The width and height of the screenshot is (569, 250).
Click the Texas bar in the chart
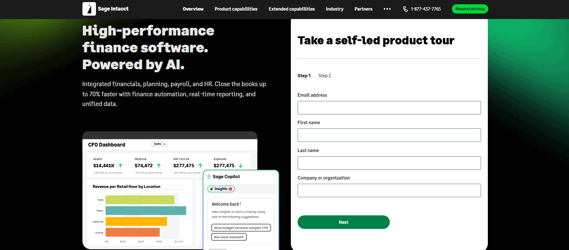[x=140, y=200]
